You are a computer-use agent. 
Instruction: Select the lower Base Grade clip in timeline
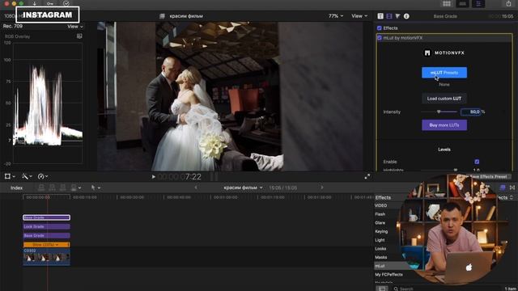47,235
